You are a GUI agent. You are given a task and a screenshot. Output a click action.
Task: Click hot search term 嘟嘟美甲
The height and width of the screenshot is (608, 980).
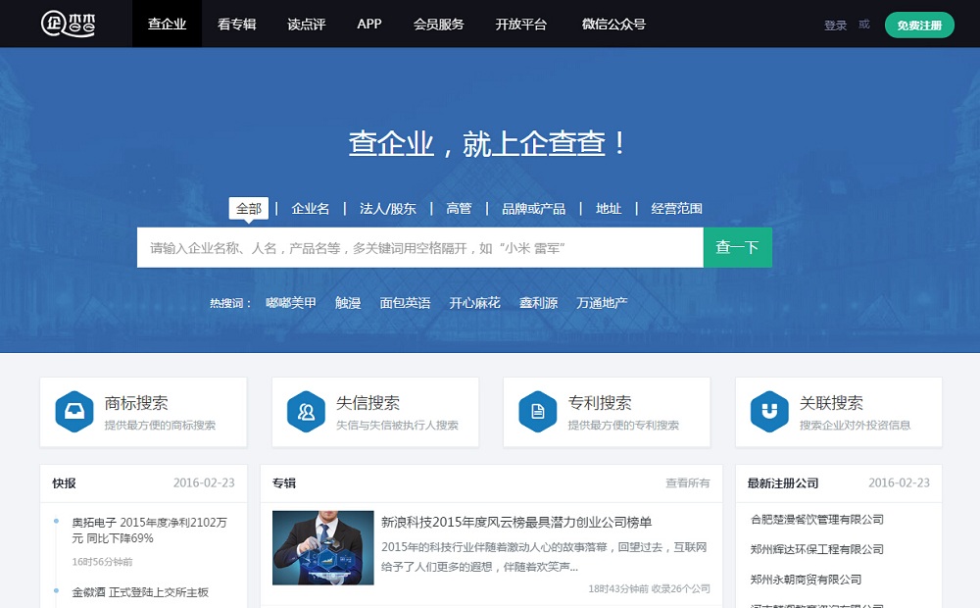[291, 303]
